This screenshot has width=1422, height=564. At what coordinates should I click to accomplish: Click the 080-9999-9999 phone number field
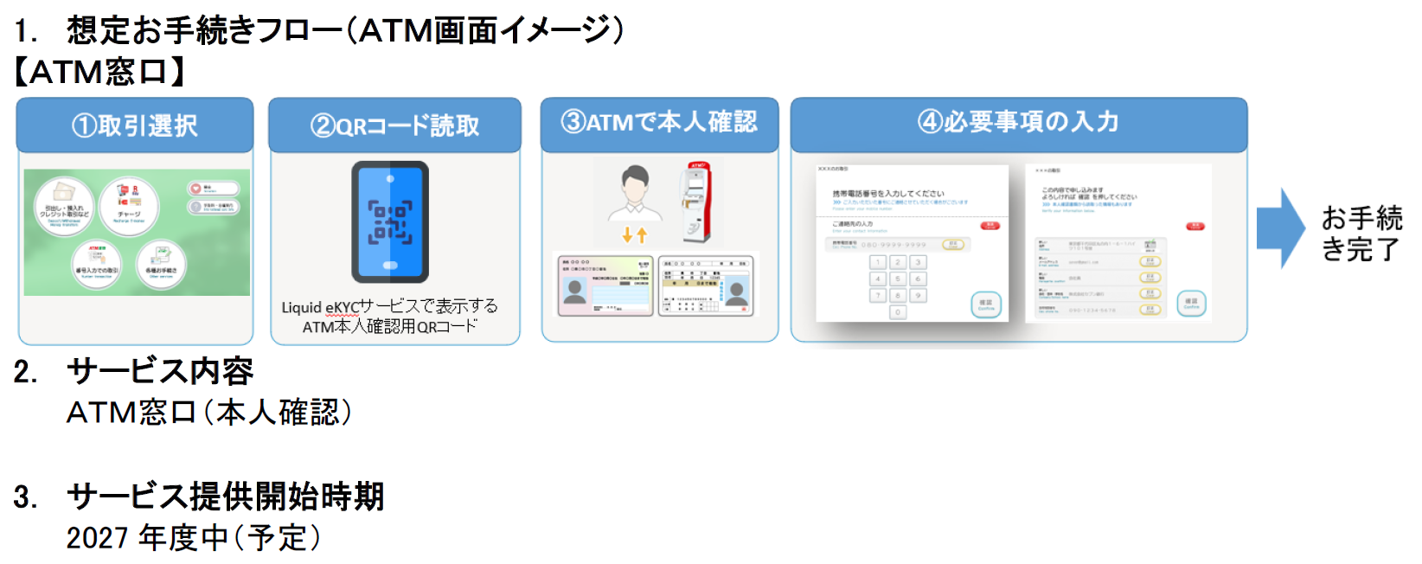coord(898,245)
